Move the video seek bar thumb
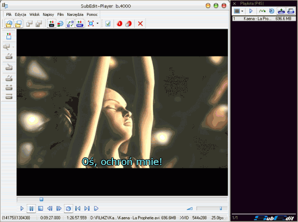This screenshot has height=222, width=298. pos(41,199)
